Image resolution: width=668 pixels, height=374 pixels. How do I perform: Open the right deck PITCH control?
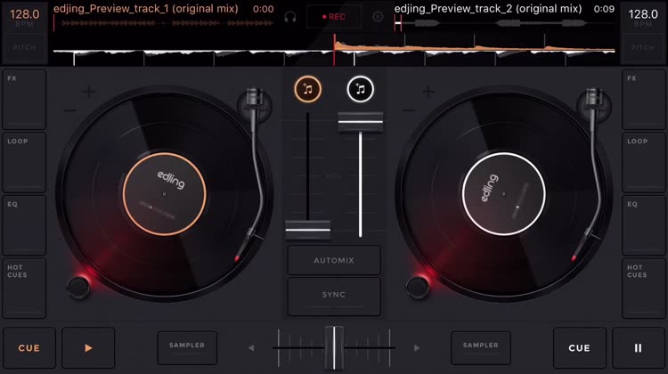(643, 48)
